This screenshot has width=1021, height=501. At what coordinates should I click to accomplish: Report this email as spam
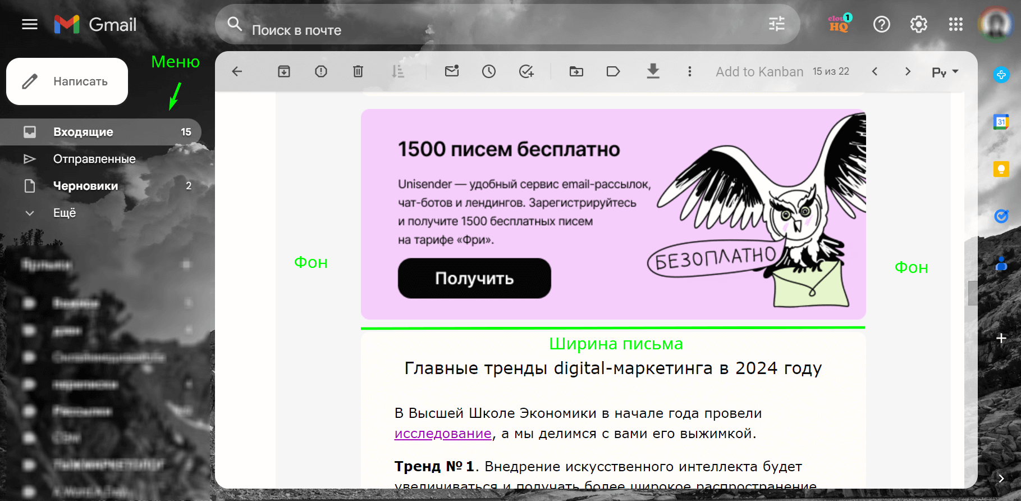tap(321, 71)
